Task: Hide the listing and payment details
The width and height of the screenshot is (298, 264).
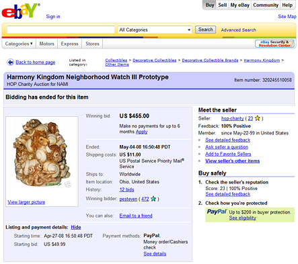Action: [76, 227]
